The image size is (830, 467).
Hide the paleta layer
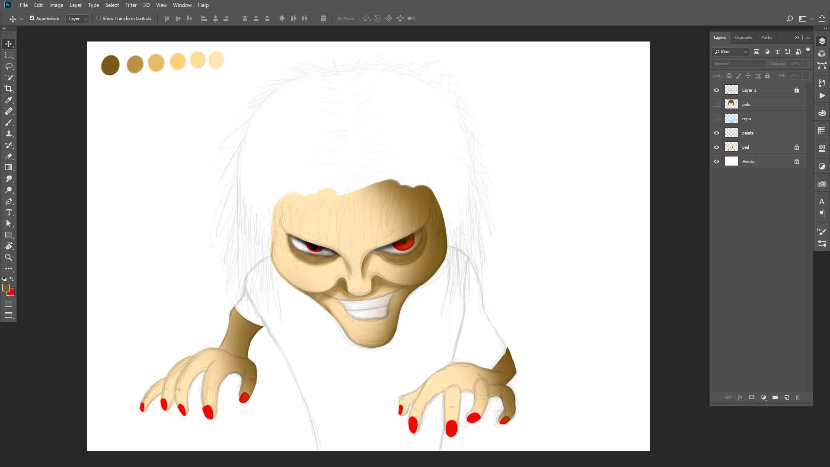(x=716, y=133)
